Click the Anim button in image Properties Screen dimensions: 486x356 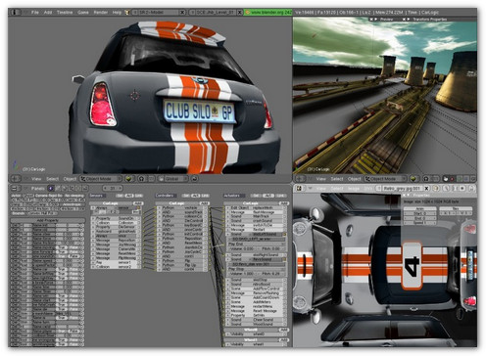[x=420, y=208]
